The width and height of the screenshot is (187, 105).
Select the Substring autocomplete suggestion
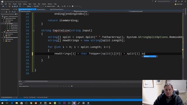150,56
